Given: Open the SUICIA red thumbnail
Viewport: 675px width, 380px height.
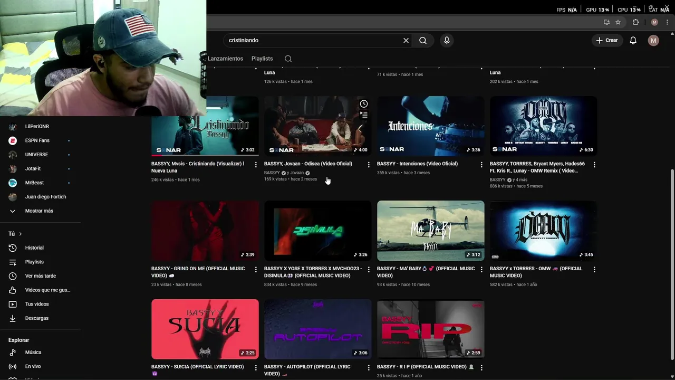Looking at the screenshot, I should click(x=205, y=329).
